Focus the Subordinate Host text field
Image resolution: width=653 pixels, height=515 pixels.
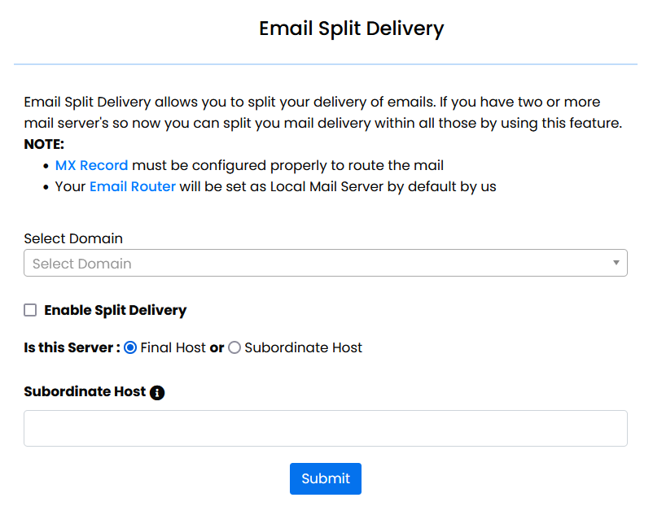coord(325,428)
